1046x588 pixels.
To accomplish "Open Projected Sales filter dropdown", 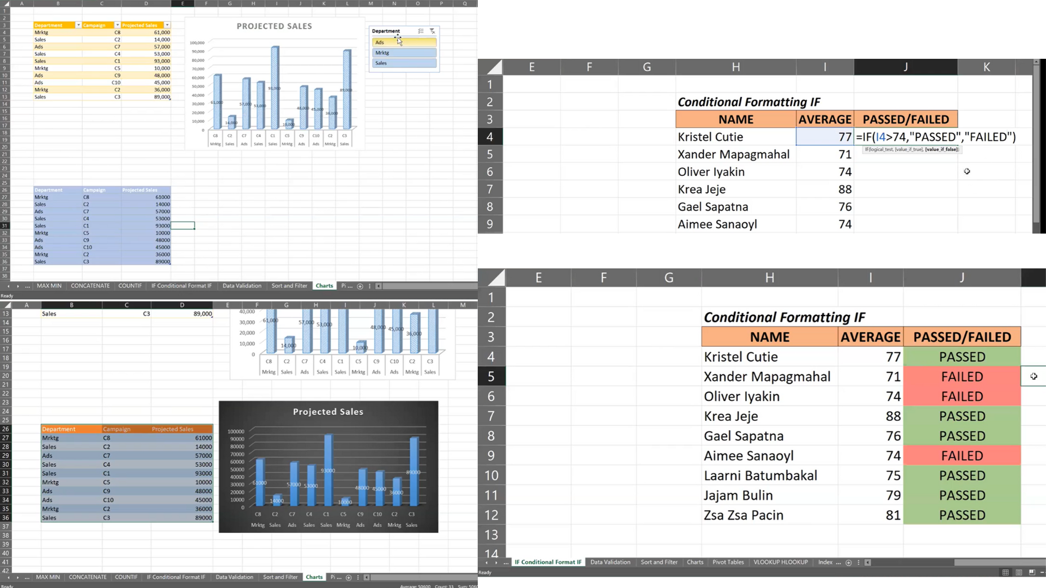I will [x=167, y=25].
